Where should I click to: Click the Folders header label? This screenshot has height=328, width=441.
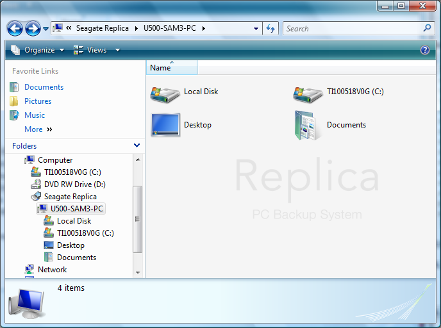(x=24, y=146)
